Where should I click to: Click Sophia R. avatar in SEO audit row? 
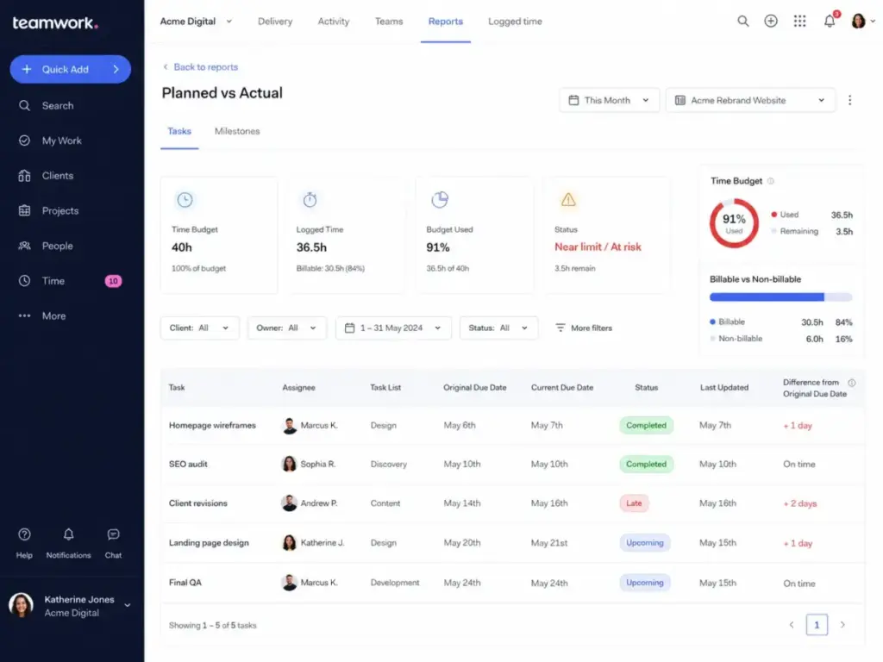(290, 465)
